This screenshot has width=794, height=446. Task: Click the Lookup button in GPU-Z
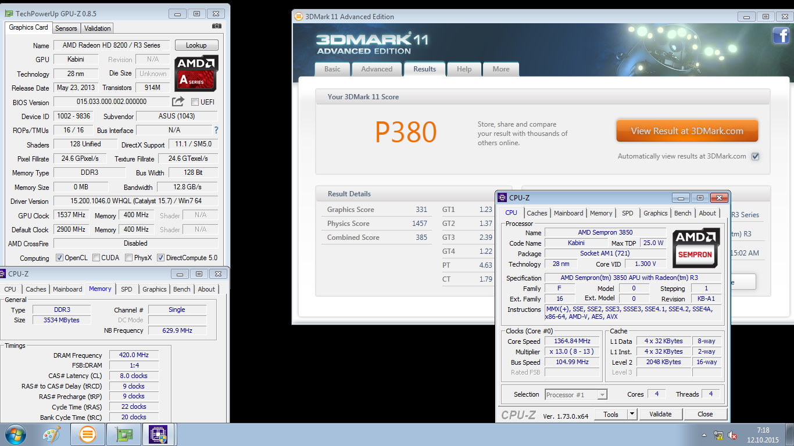point(196,45)
